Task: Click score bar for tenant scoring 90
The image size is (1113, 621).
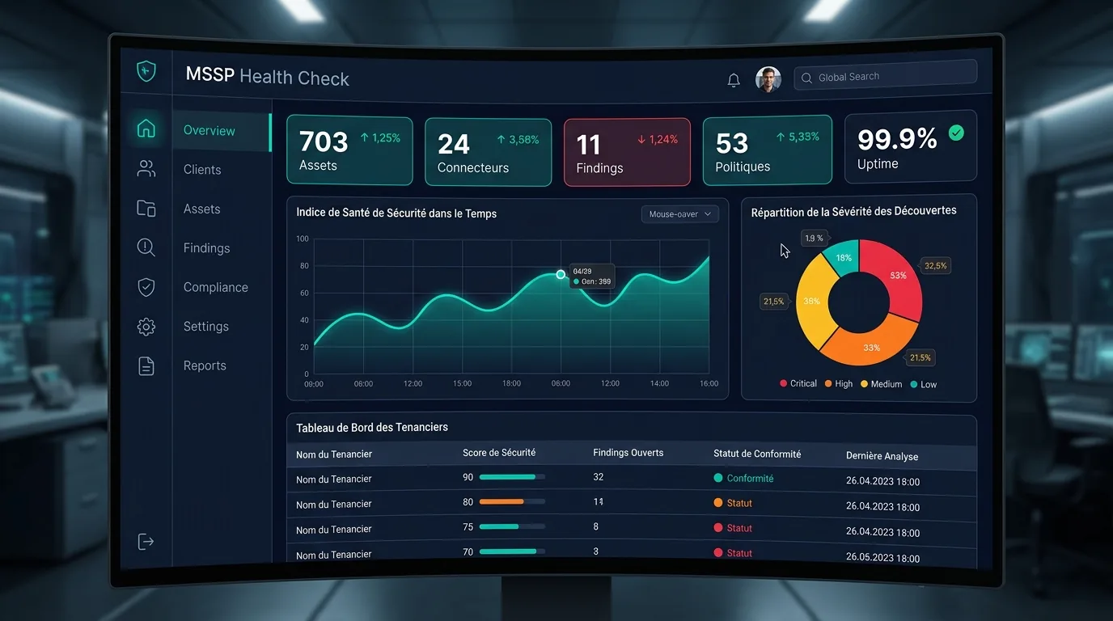Action: [x=512, y=477]
